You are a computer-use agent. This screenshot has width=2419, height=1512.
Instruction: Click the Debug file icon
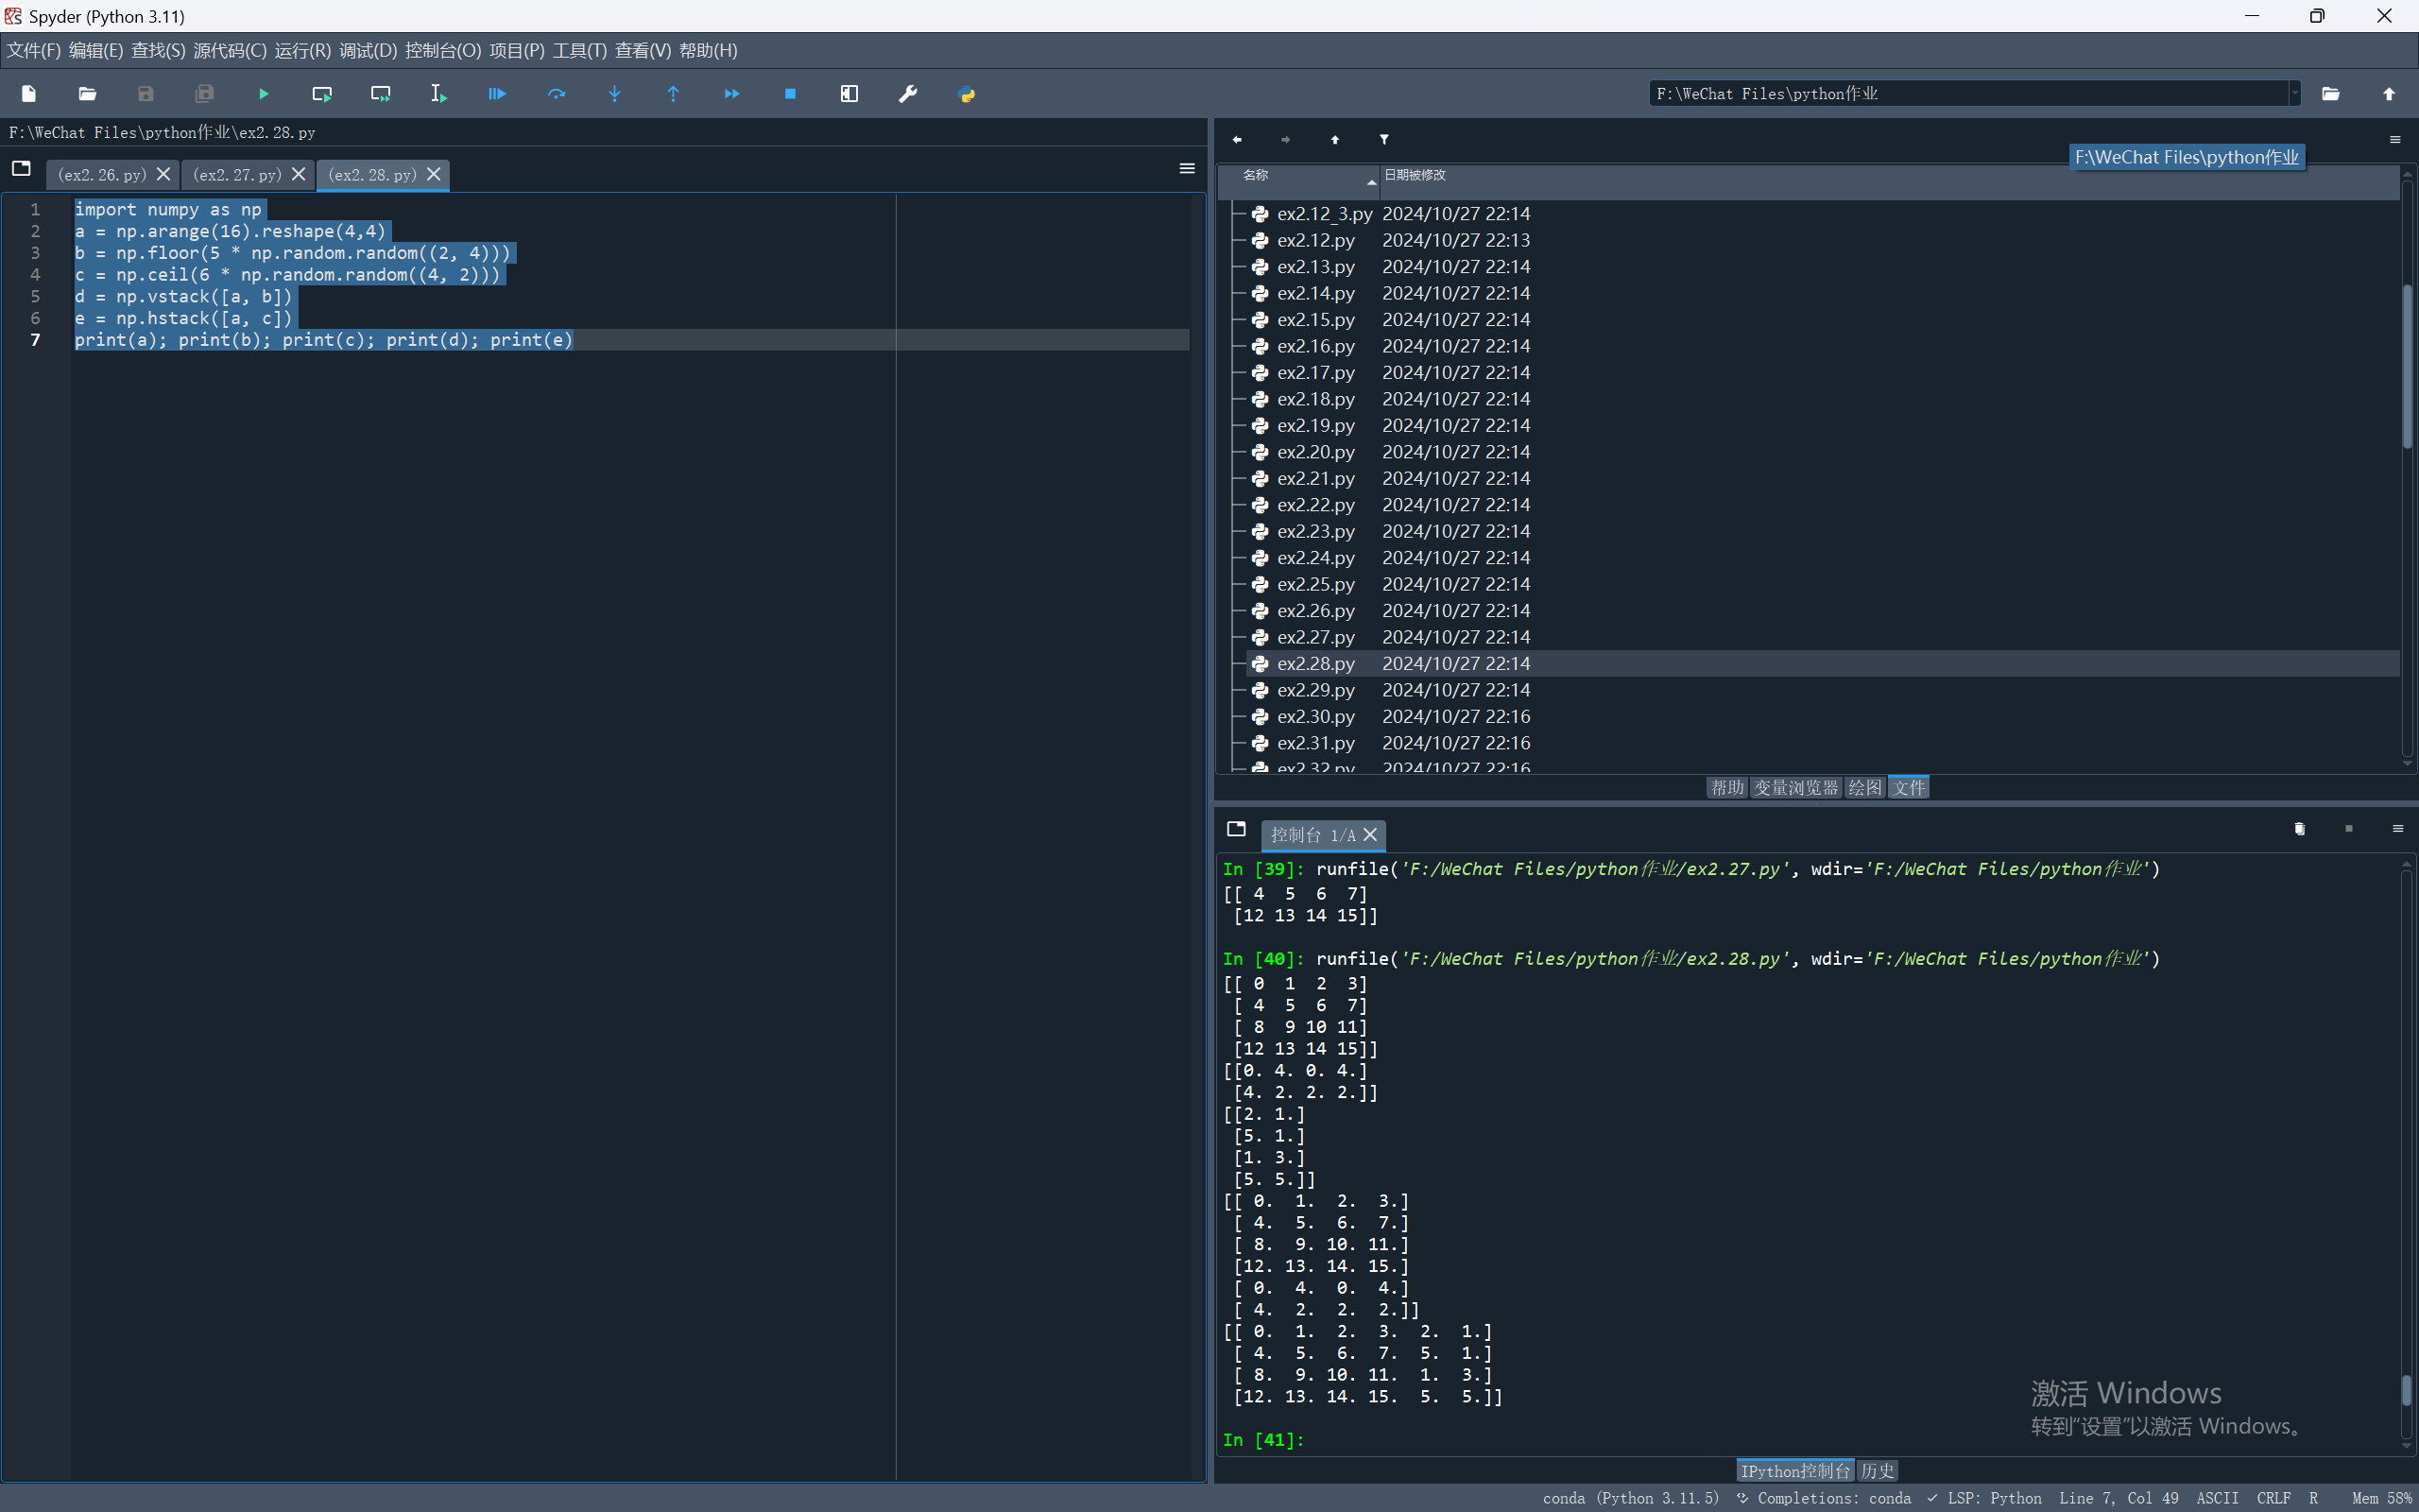(497, 94)
